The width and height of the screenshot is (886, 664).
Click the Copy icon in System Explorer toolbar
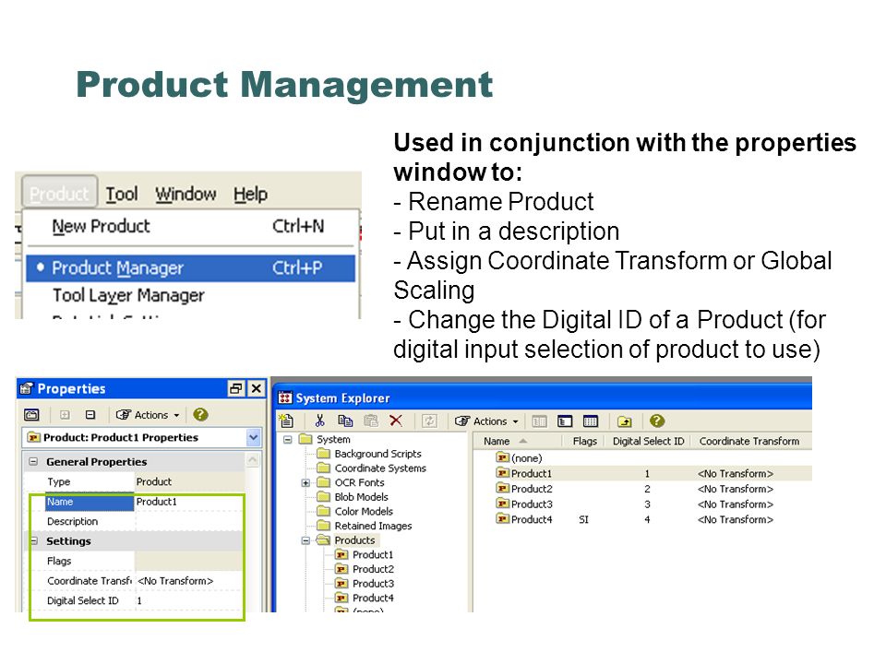pos(345,421)
